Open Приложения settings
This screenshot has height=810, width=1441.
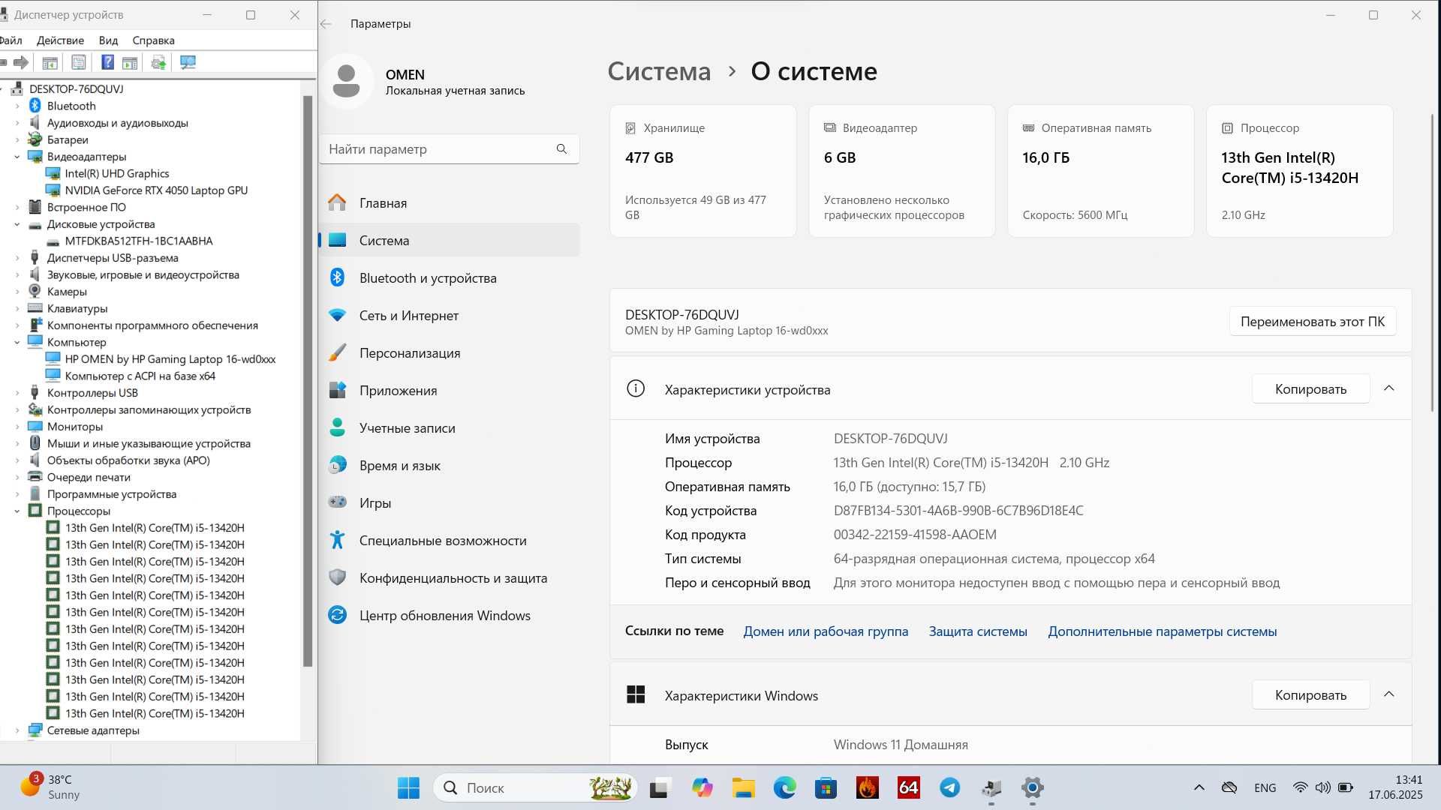449,391
